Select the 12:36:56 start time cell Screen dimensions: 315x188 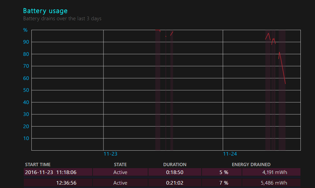coord(66,183)
